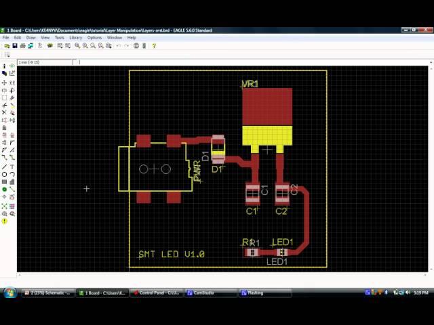Select the Add component tool
Screen dimensions: 434x325
[12, 113]
